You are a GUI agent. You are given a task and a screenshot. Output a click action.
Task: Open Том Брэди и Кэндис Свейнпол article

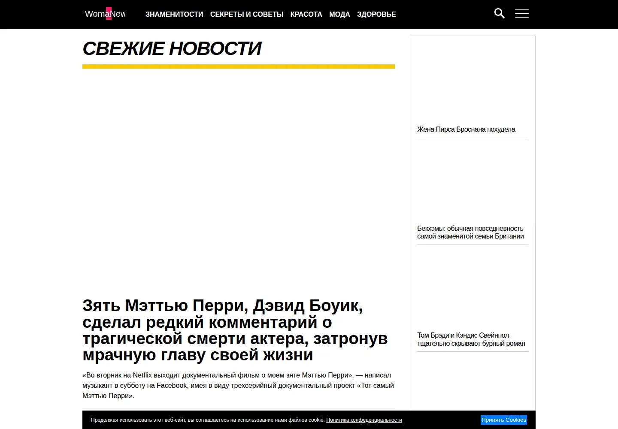pos(471,339)
